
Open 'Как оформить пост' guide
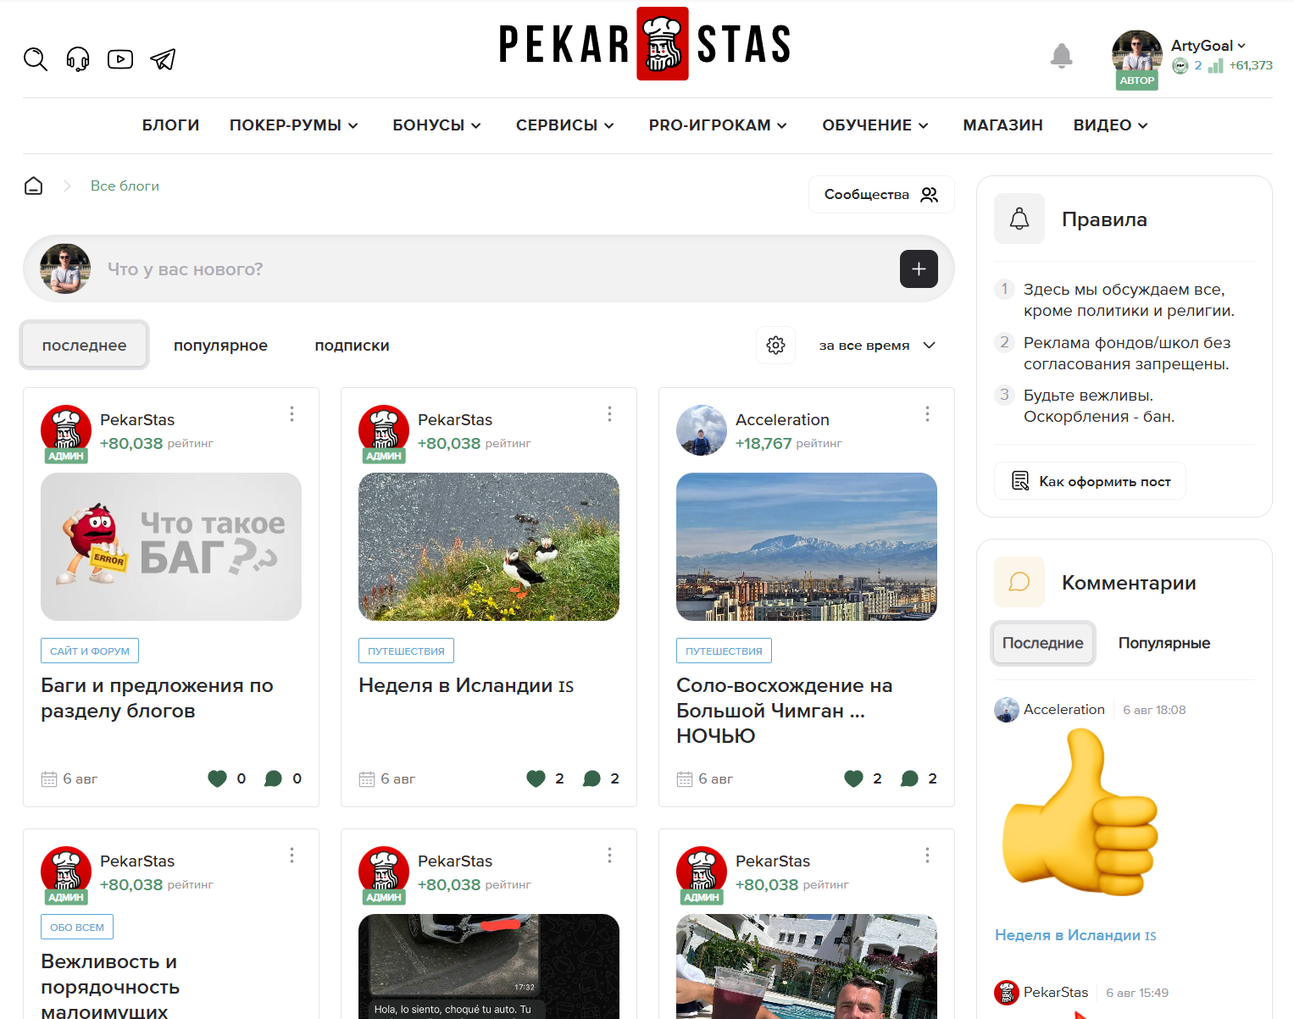(x=1090, y=481)
